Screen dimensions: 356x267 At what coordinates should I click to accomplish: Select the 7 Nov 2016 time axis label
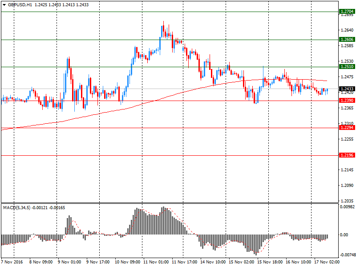[x=12, y=262]
